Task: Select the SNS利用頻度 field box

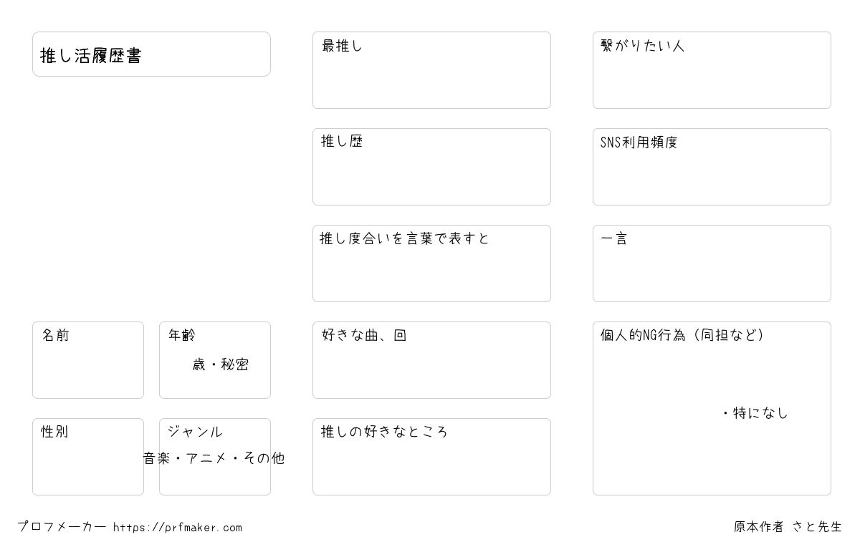Action: tap(712, 167)
